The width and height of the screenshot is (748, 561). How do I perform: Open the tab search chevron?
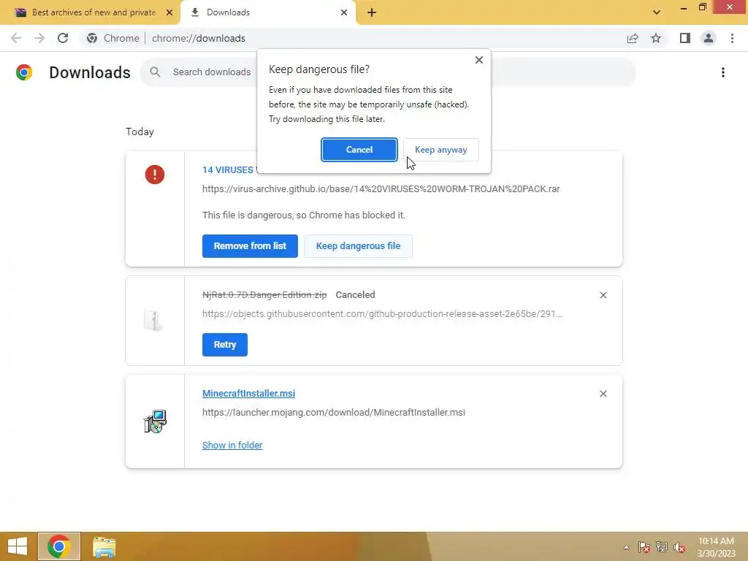point(657,12)
